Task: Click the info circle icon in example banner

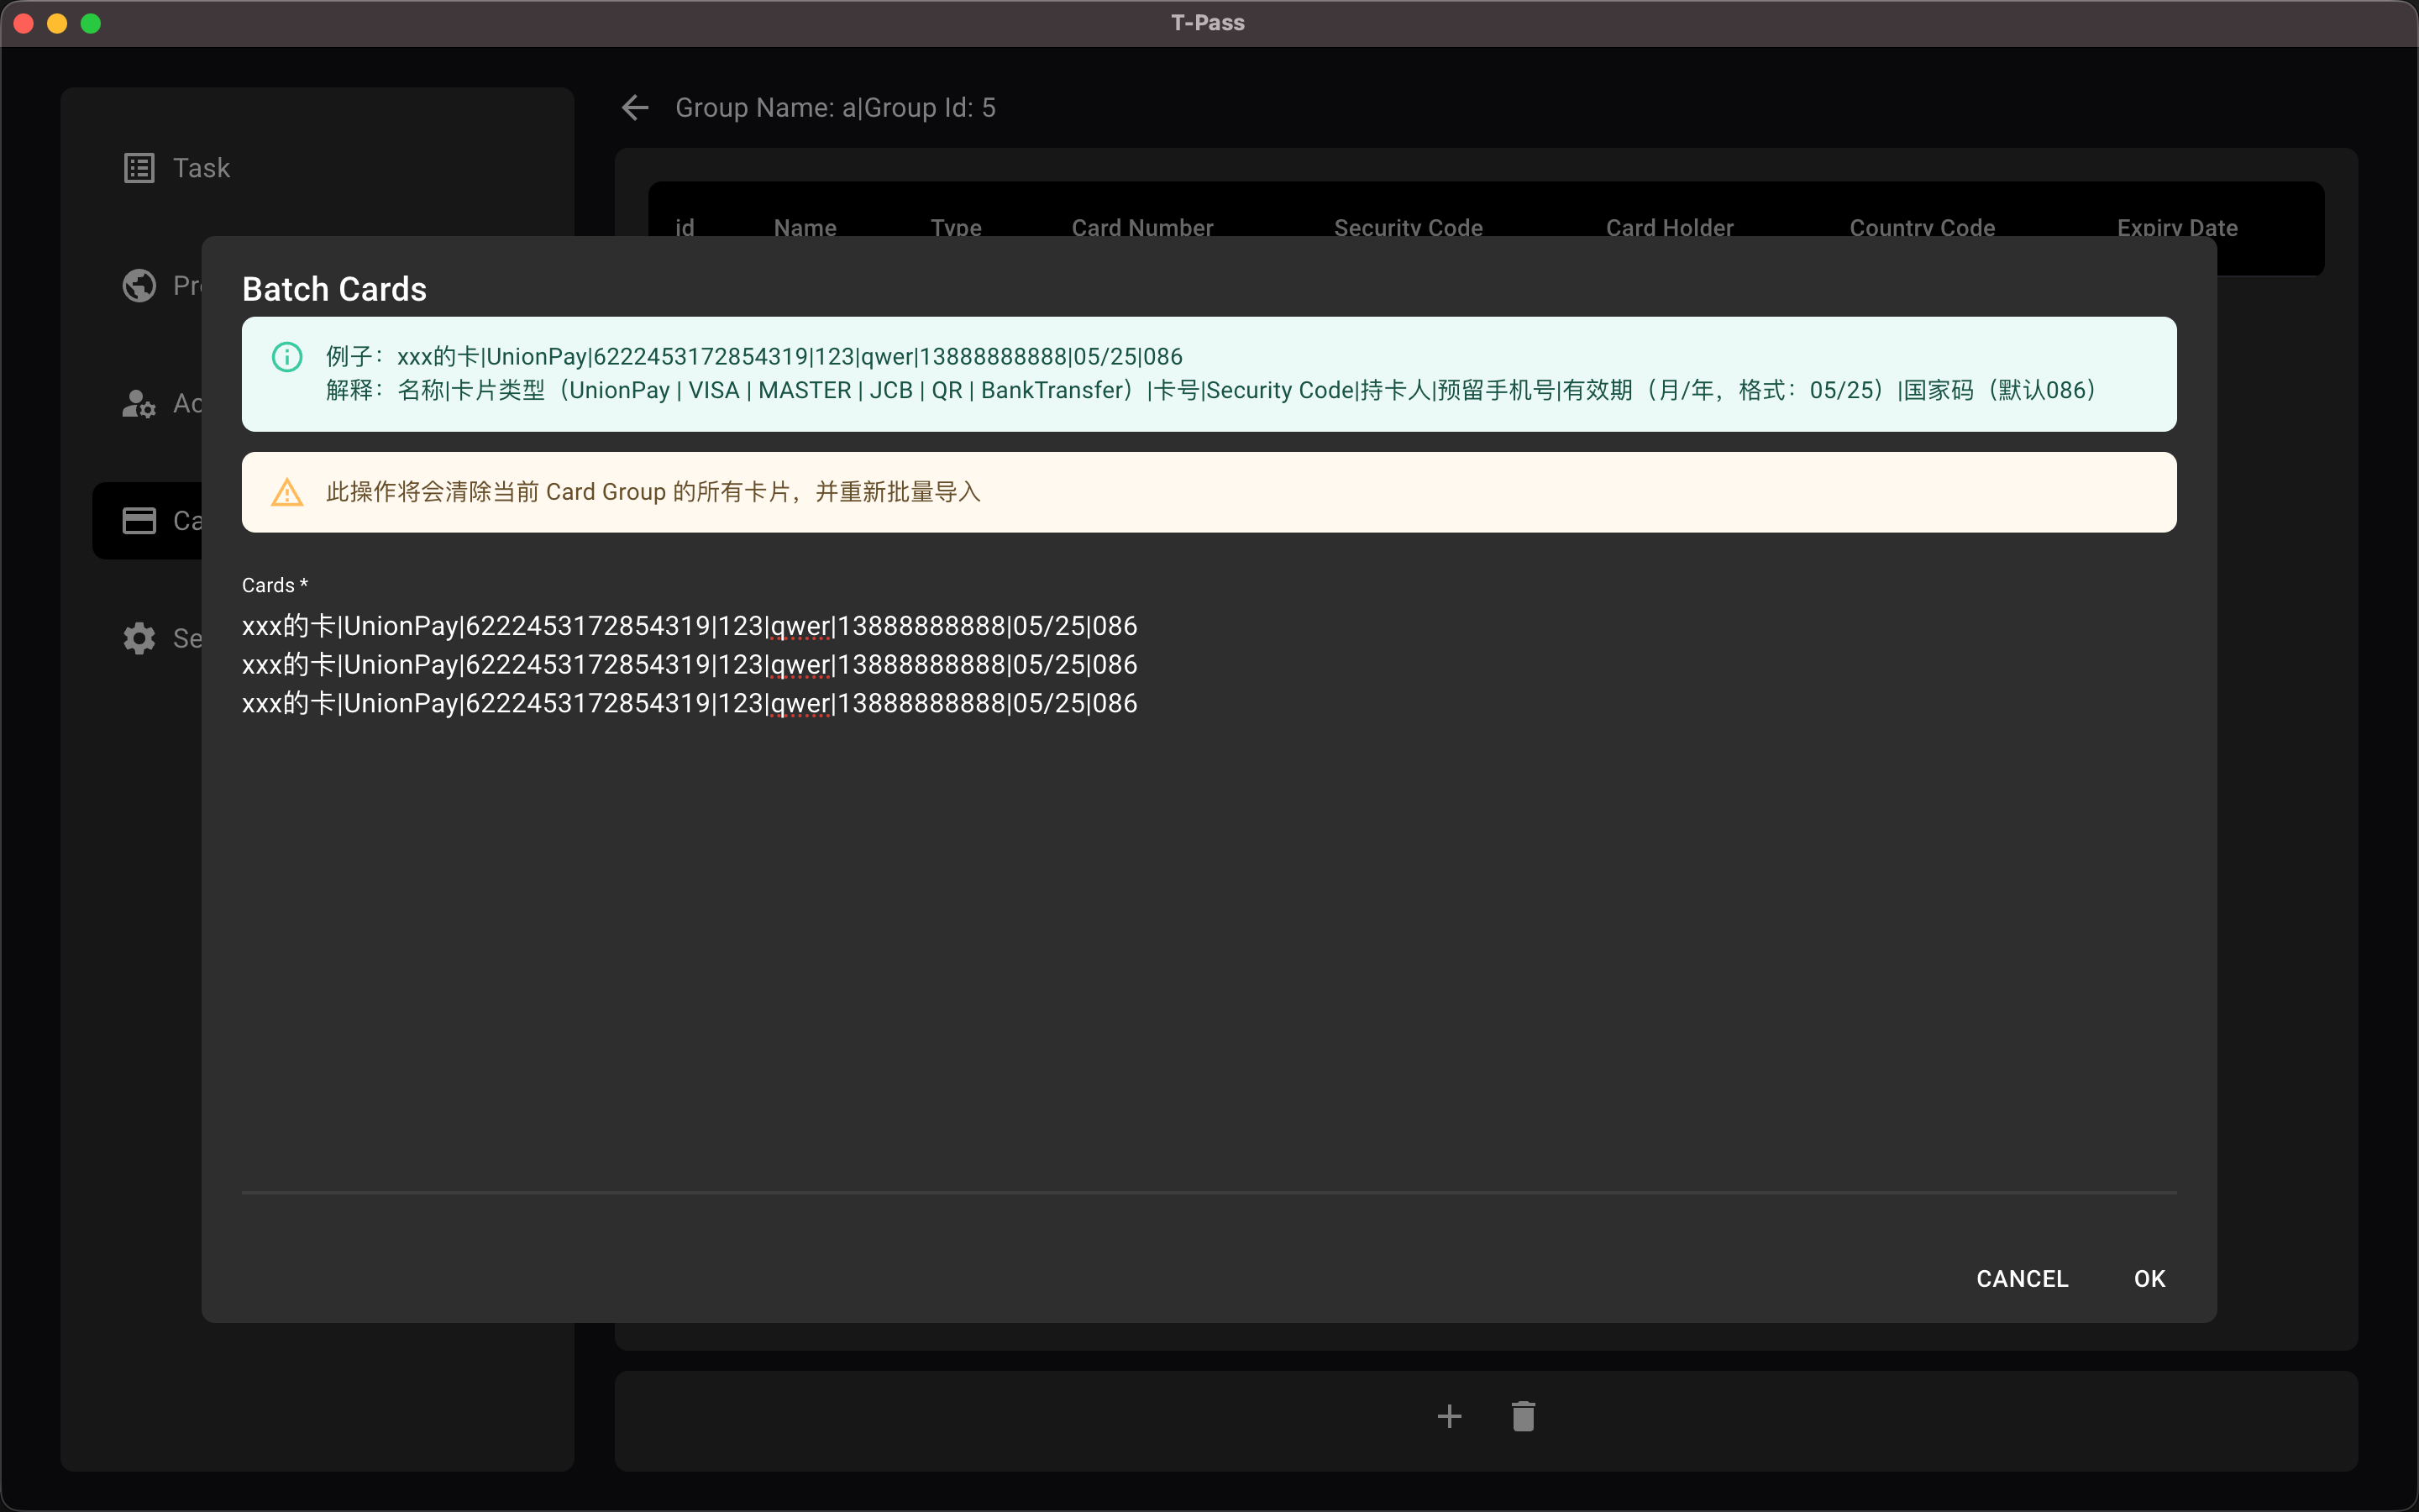Action: (287, 357)
